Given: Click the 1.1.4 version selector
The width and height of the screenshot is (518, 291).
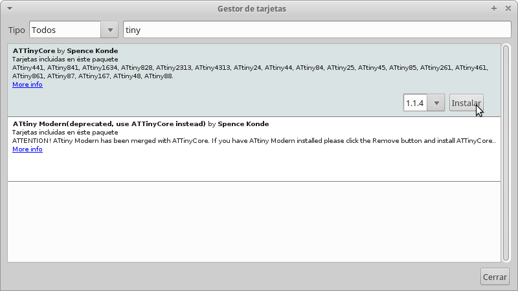Looking at the screenshot, I should click(416, 103).
